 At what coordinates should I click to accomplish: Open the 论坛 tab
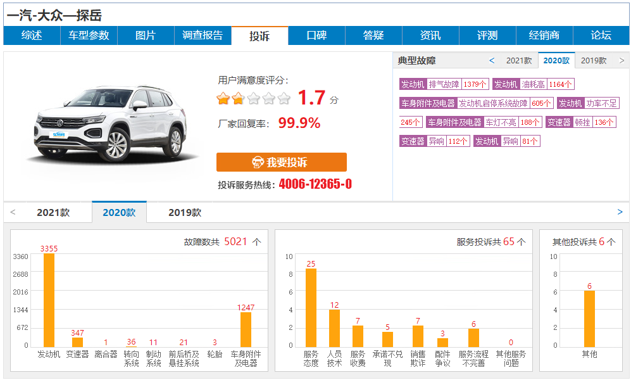(601, 35)
